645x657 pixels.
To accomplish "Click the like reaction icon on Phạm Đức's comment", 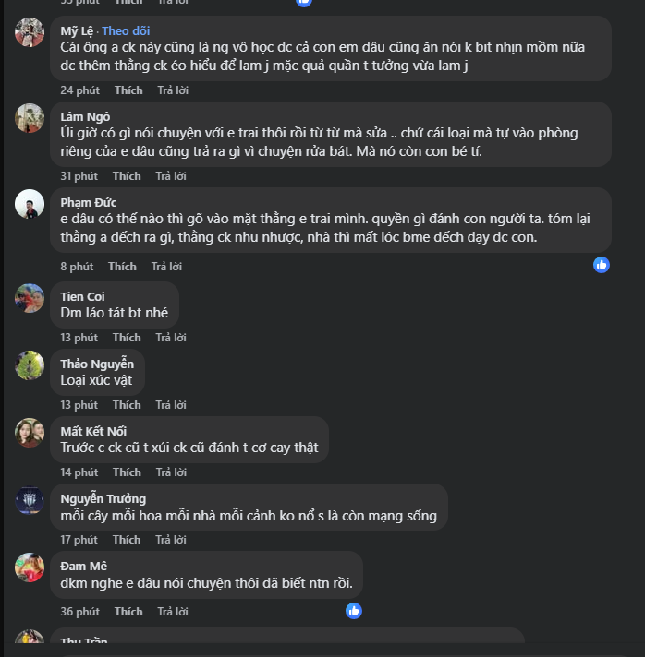I will [x=602, y=265].
